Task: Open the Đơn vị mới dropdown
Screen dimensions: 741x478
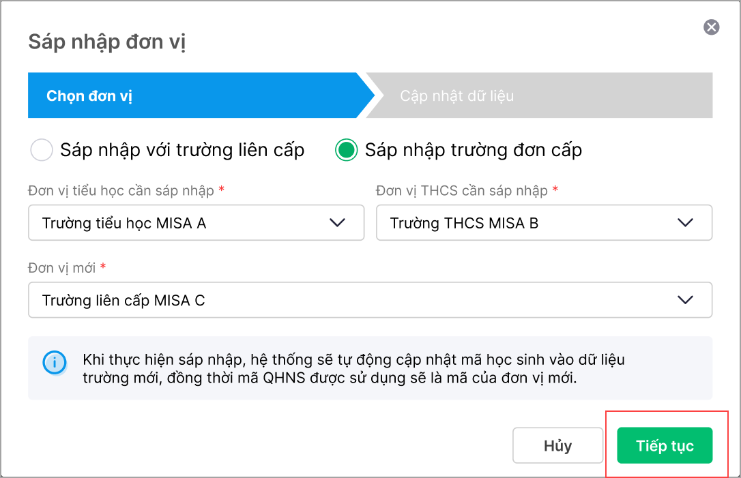Action: 370,300
